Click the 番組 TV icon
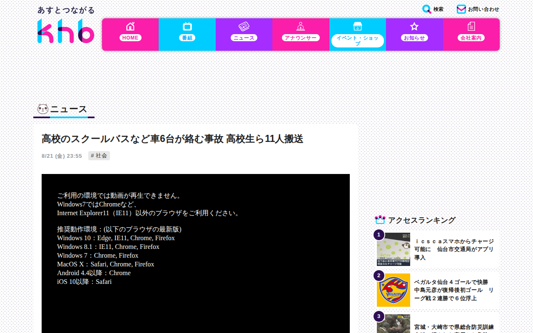Viewport: 533px width, 333px height. tap(187, 26)
